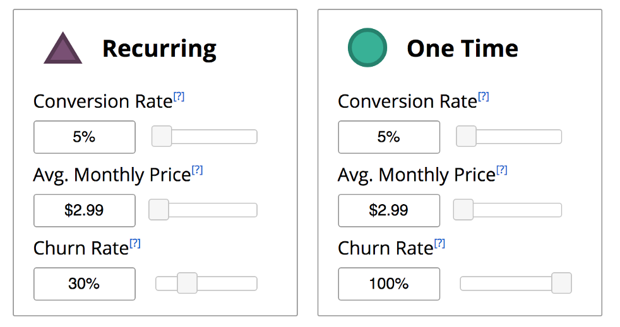
Task: Open help tooltip for One Time Avg. Monthly Price
Action: point(502,170)
